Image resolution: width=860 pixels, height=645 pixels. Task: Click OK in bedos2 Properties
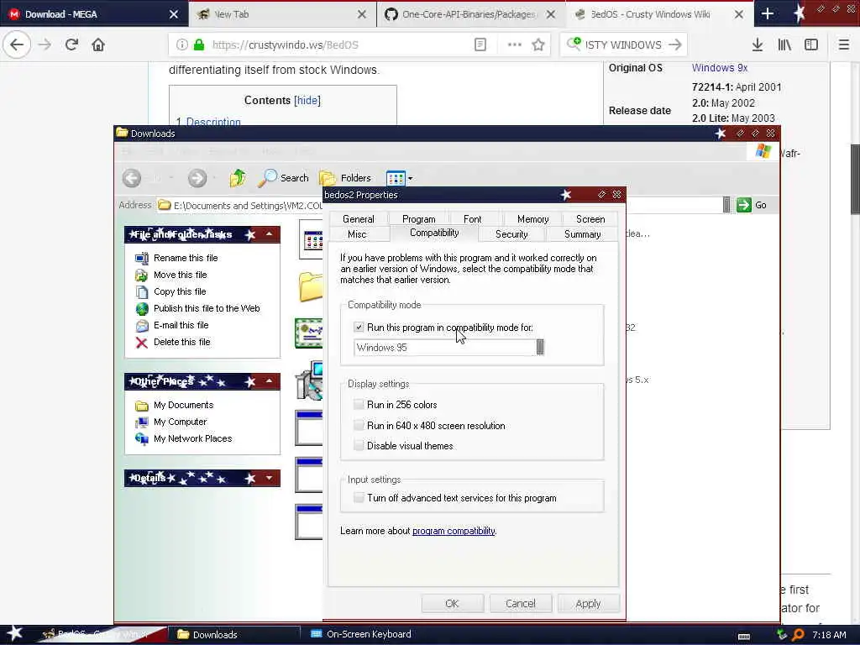click(452, 603)
